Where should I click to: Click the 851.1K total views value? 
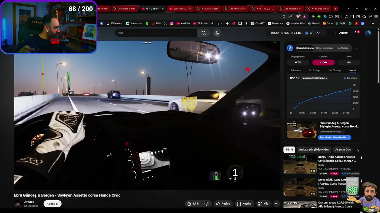pyautogui.click(x=295, y=78)
